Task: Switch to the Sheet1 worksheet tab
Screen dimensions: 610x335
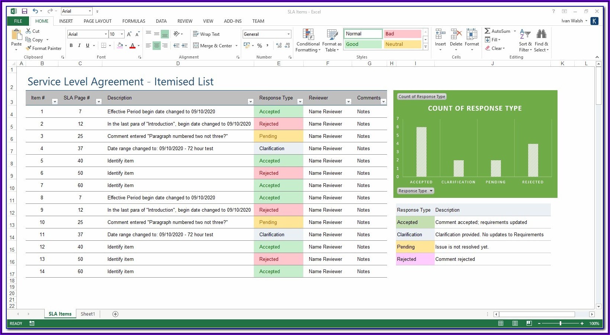Action: click(x=88, y=314)
